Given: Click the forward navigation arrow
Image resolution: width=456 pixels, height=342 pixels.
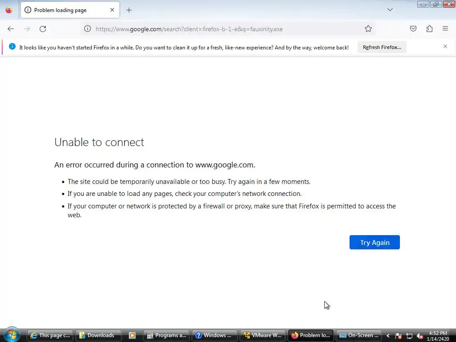Looking at the screenshot, I should 27,29.
